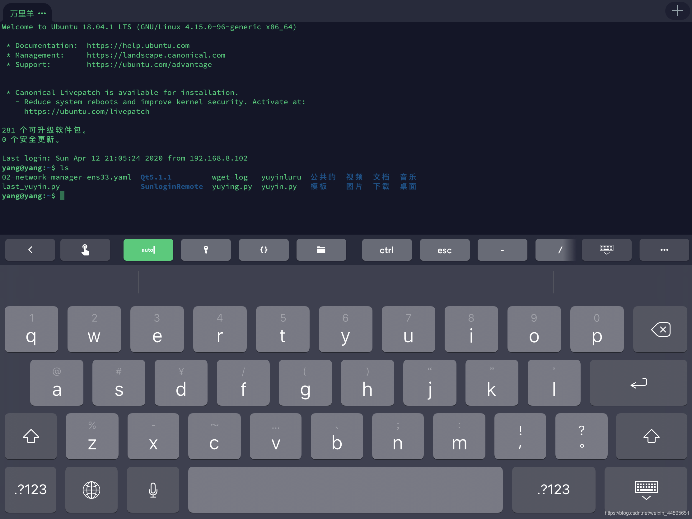Viewport: 692px width, 519px height.
Task: Tap the terminal cursor at prompt
Action: pos(62,196)
